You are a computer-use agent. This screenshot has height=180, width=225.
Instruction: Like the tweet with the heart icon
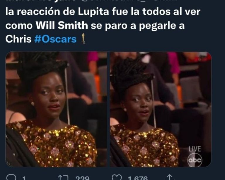tap(117, 177)
